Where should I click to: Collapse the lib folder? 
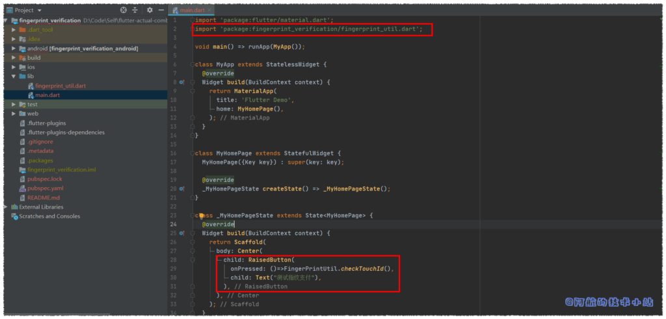click(14, 76)
